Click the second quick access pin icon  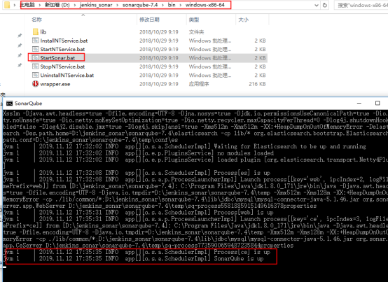click(x=20, y=45)
